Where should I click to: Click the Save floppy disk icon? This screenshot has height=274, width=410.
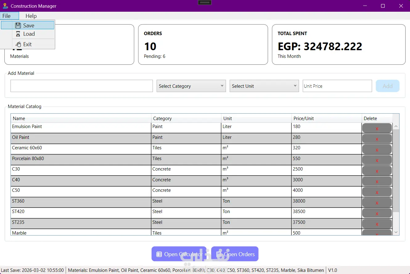tap(18, 26)
